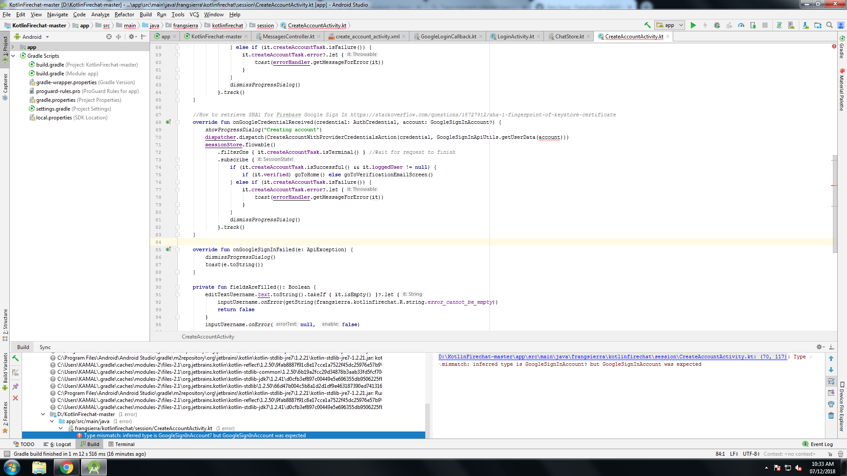Screen dimensions: 847x476
Task: Open the AVD Manager from the toolbar
Action: pos(792,25)
